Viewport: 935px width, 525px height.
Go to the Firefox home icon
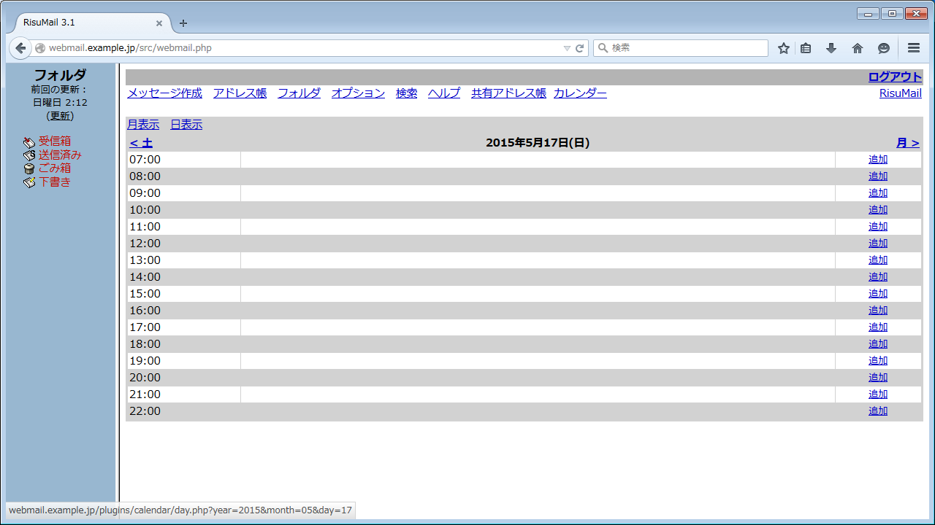pos(858,48)
